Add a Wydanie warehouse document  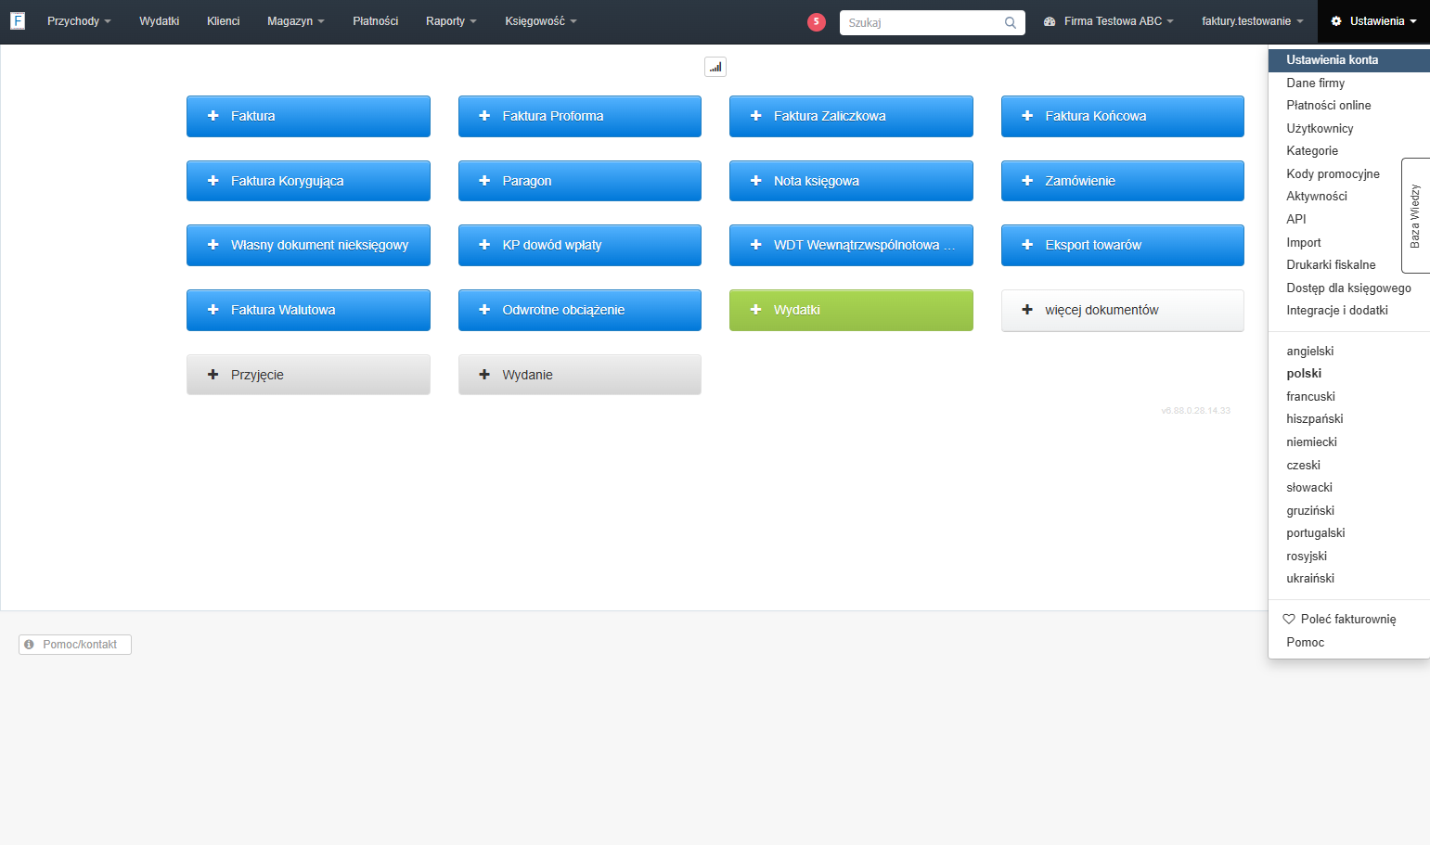pos(580,375)
